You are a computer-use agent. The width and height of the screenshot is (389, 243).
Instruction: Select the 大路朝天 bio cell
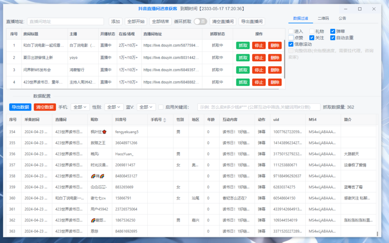(351, 154)
